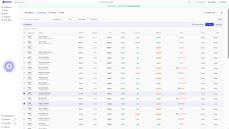Click the BoxNow carrier for Dimitris Karagiannis
The image size is (229, 129).
point(181,119)
